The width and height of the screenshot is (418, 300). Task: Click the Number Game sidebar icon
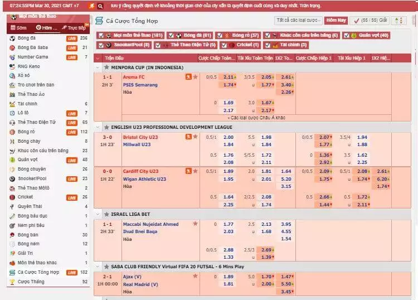[12, 57]
